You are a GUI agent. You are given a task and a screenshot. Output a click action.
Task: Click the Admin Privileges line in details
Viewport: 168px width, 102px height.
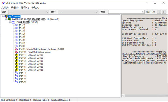[140, 27]
